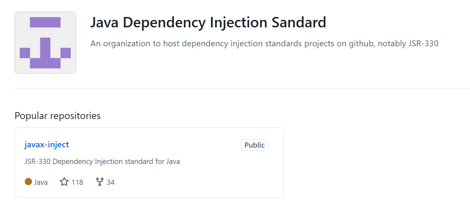
Task: Click the Java Dependency Injection Sandard title
Action: tap(208, 22)
